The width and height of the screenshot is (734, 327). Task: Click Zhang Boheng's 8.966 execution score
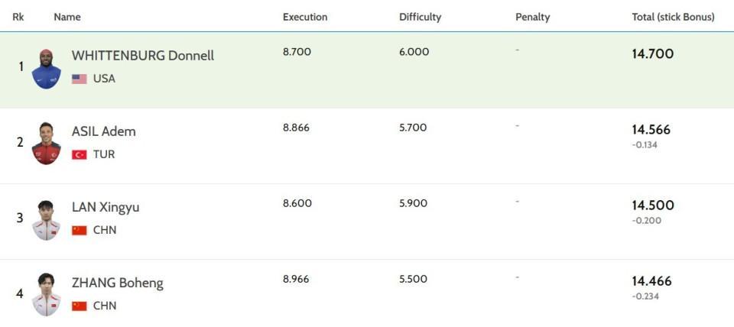point(296,280)
